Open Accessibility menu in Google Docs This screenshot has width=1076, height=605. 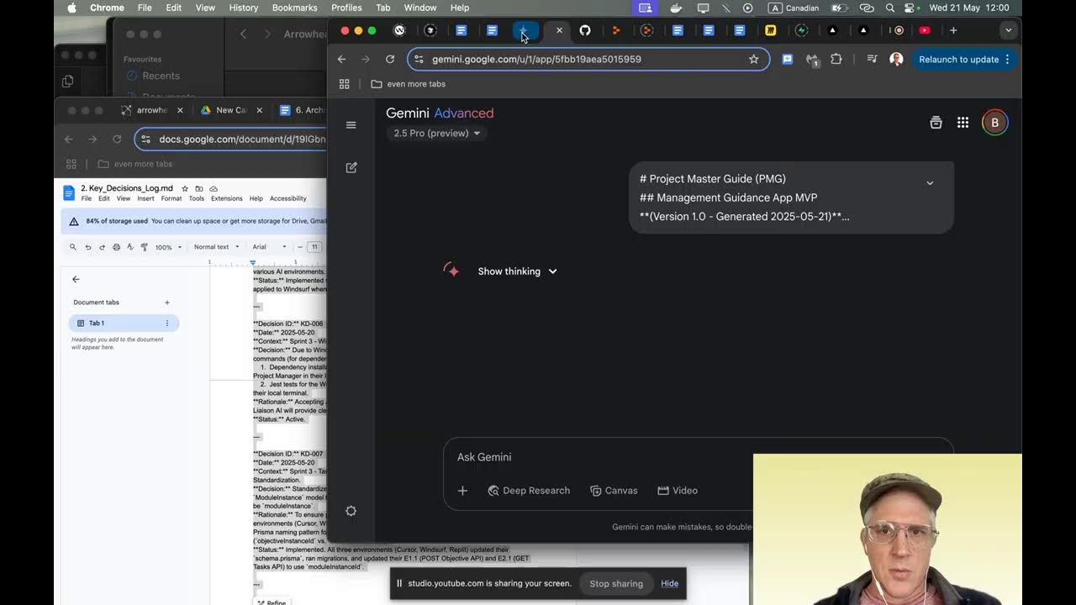click(x=288, y=199)
